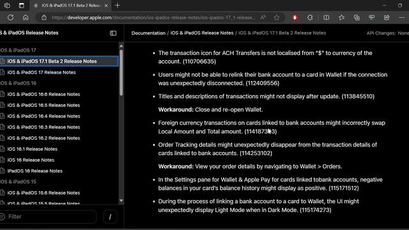
Task: Open iOS & iPadOS 16.3 Release Notes
Action: click(43, 127)
